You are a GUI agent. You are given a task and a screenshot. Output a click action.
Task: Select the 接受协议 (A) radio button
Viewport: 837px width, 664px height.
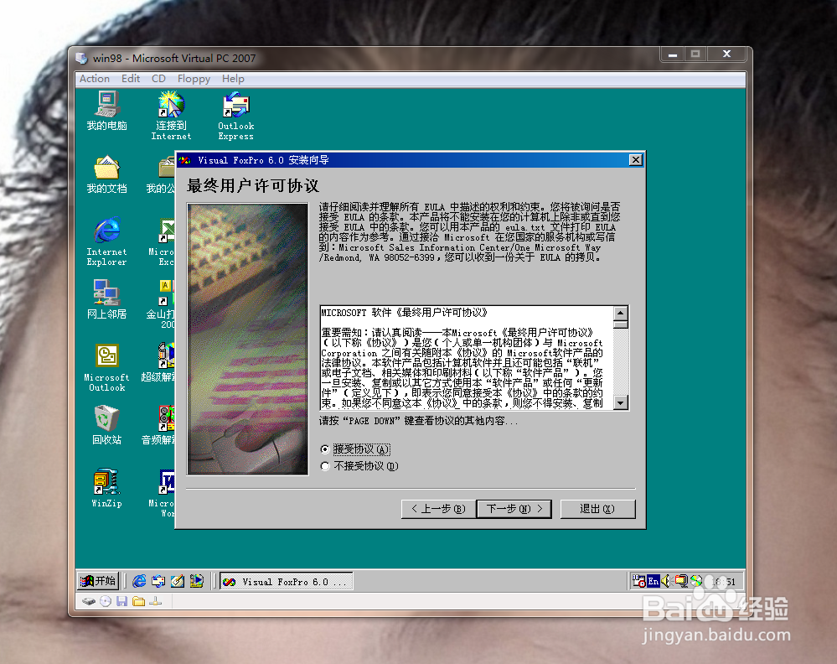point(325,449)
